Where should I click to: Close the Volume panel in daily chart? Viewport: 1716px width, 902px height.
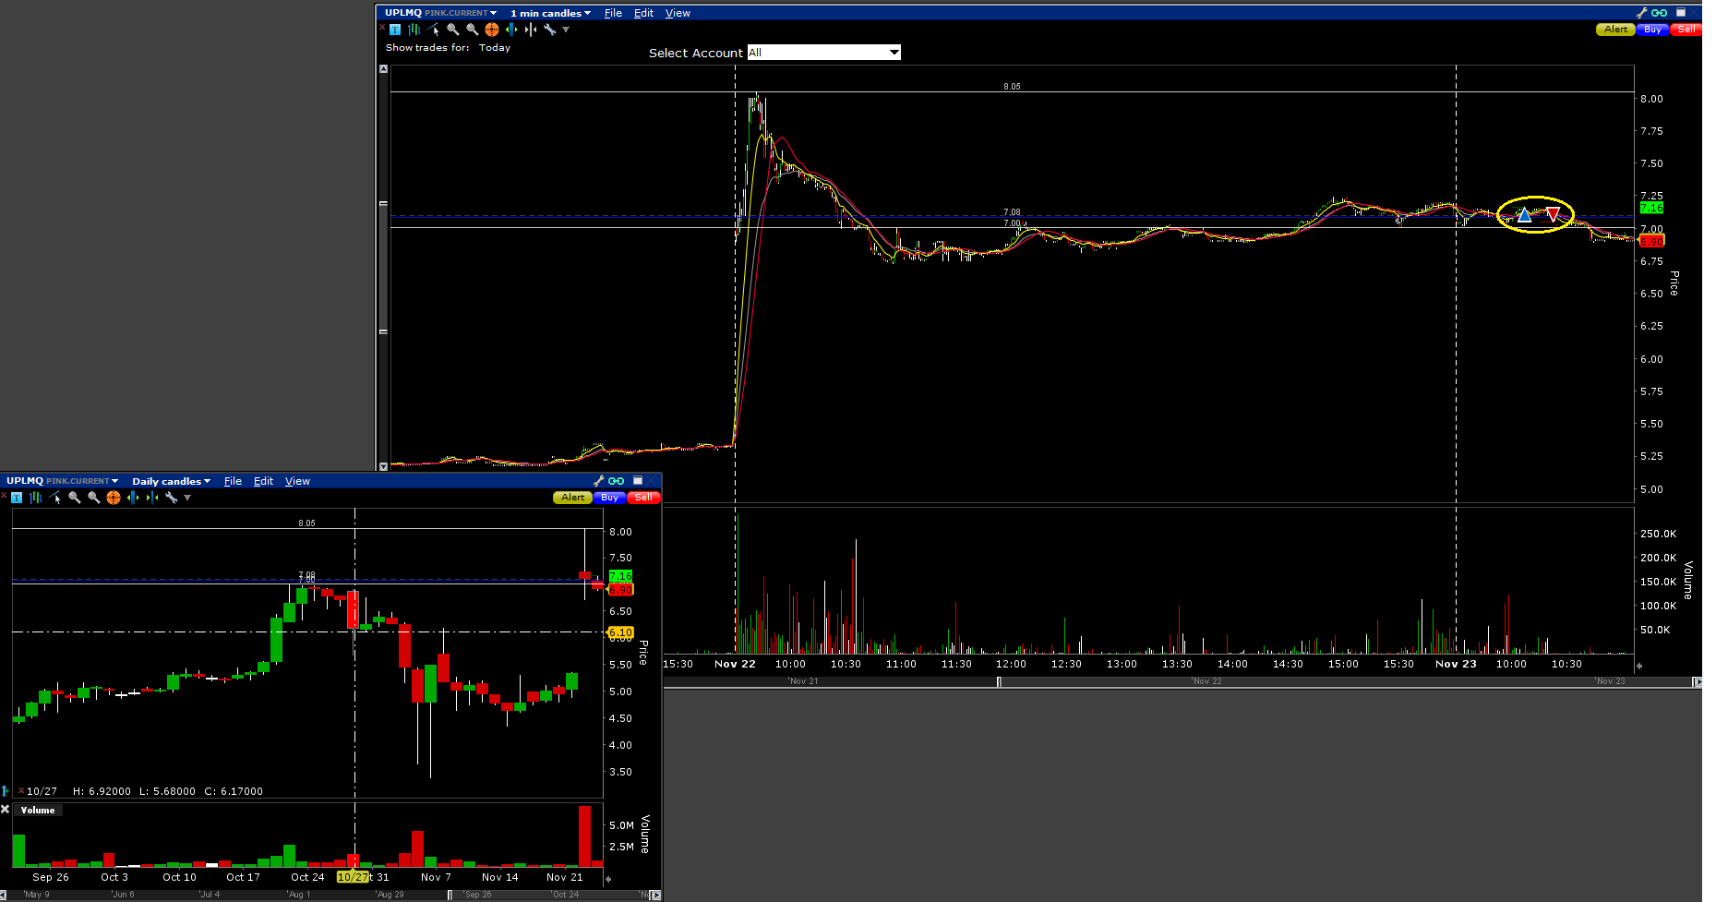pos(6,810)
